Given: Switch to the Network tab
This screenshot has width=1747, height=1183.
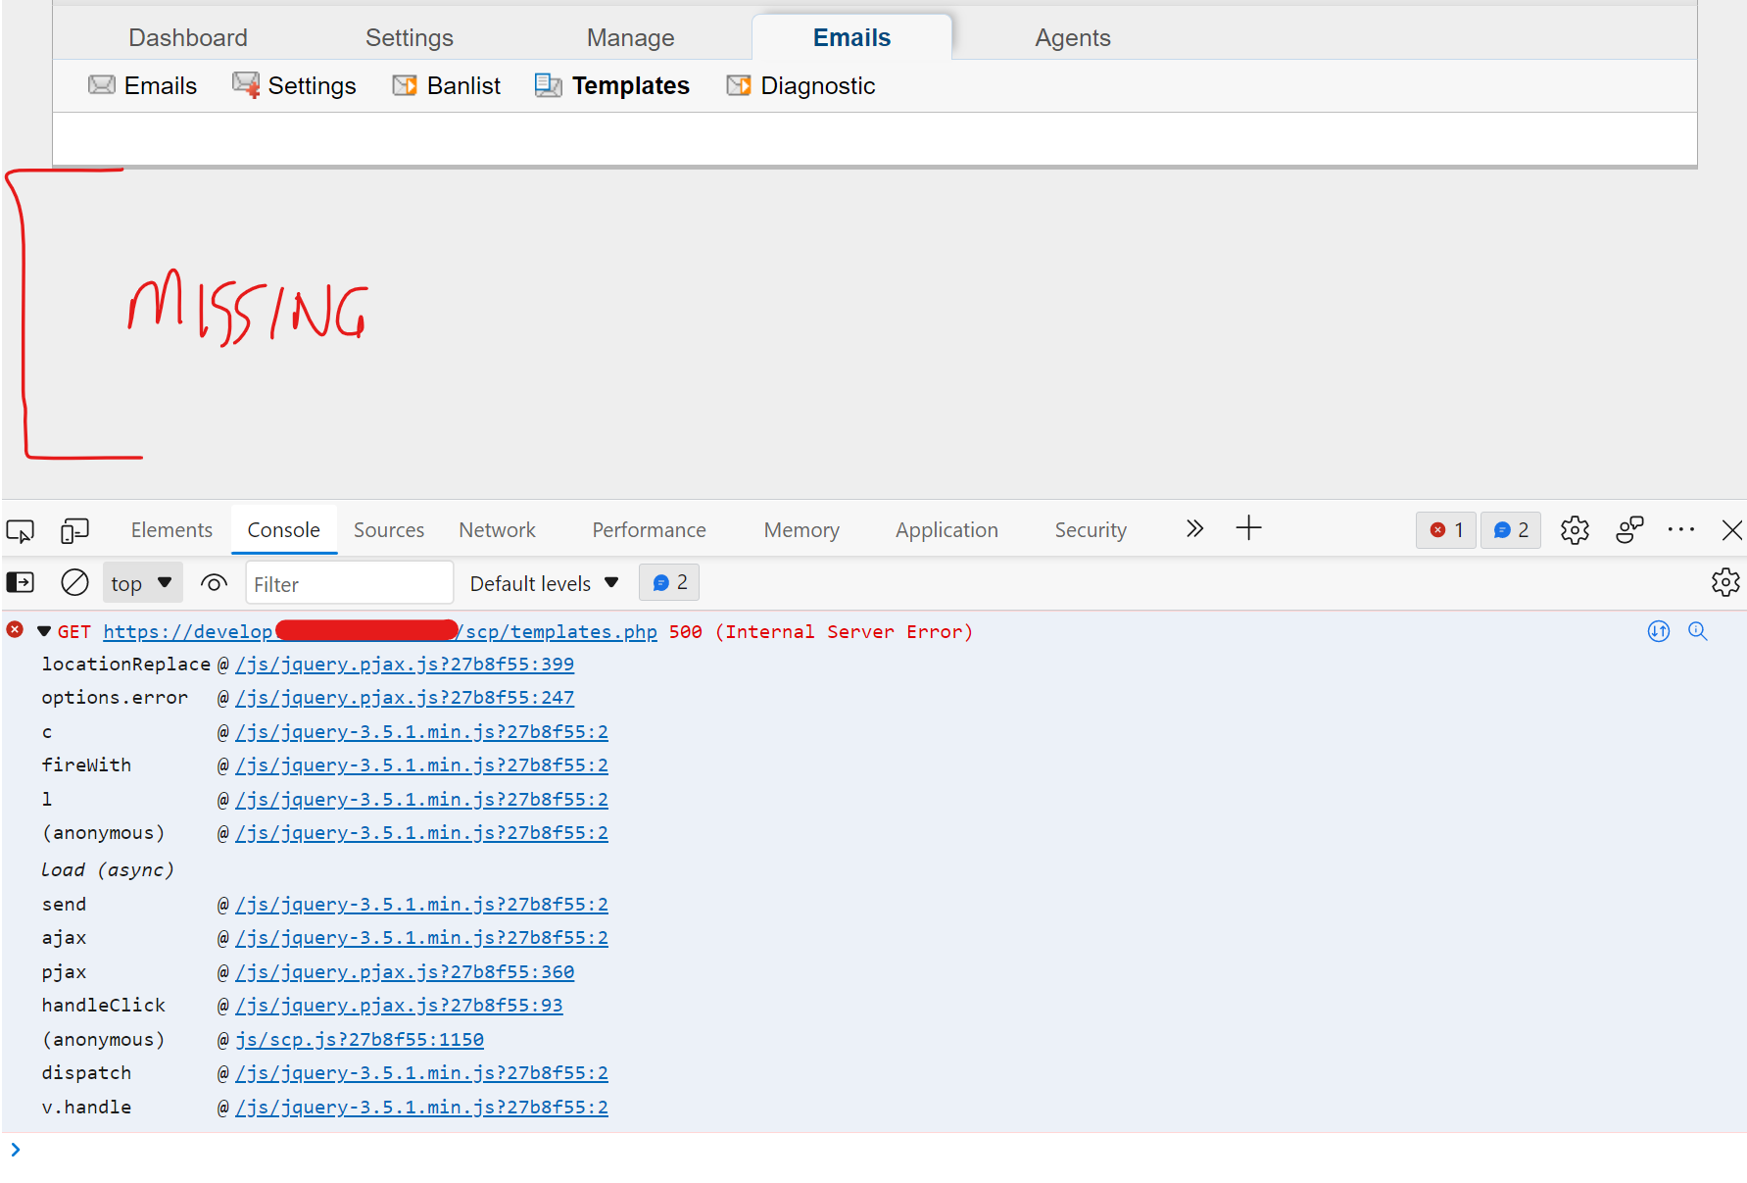Looking at the screenshot, I should (x=496, y=529).
